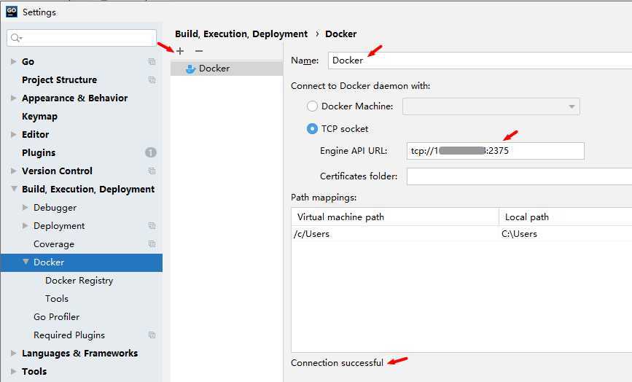This screenshot has width=632, height=382.
Task: Expand Appearance & Behavior section
Action: tap(13, 98)
